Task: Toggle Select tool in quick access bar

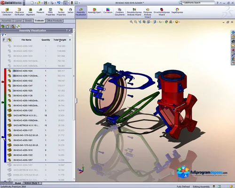Action: pos(65,3)
